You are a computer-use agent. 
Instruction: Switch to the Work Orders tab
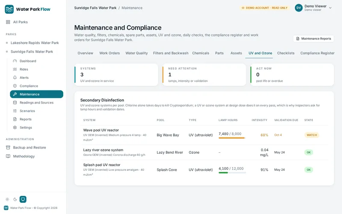pyautogui.click(x=109, y=53)
